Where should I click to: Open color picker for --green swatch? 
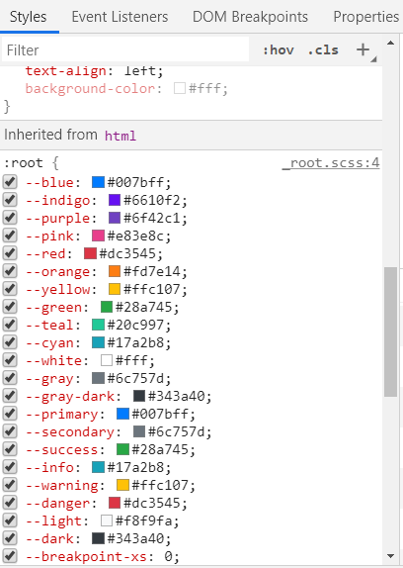point(107,307)
